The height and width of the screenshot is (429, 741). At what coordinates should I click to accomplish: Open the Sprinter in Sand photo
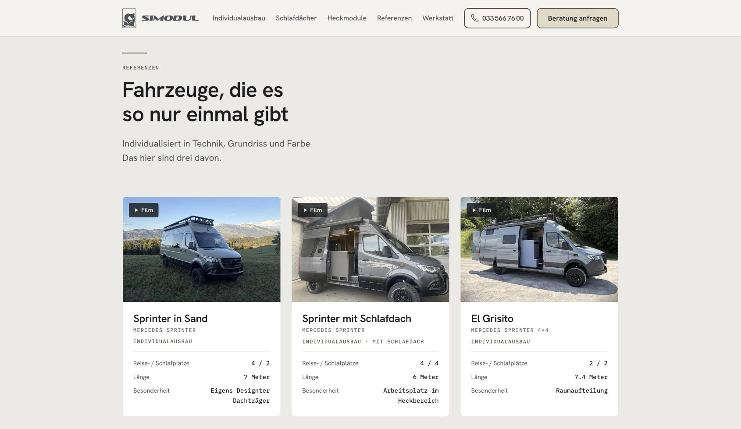[201, 249]
